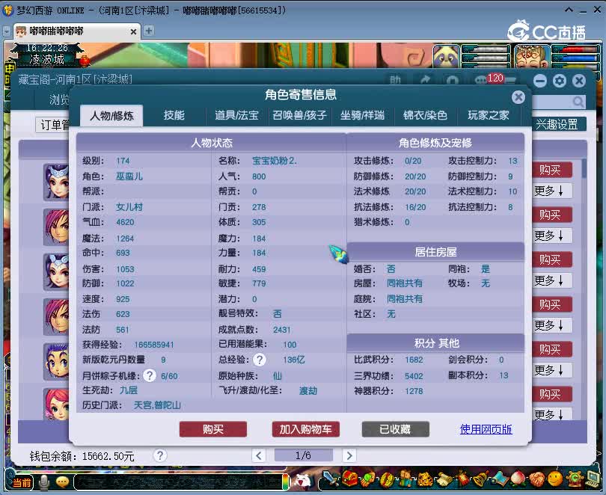Click the 历史门派 value 天宫,普陀山
This screenshot has height=495, width=606.
click(x=157, y=405)
